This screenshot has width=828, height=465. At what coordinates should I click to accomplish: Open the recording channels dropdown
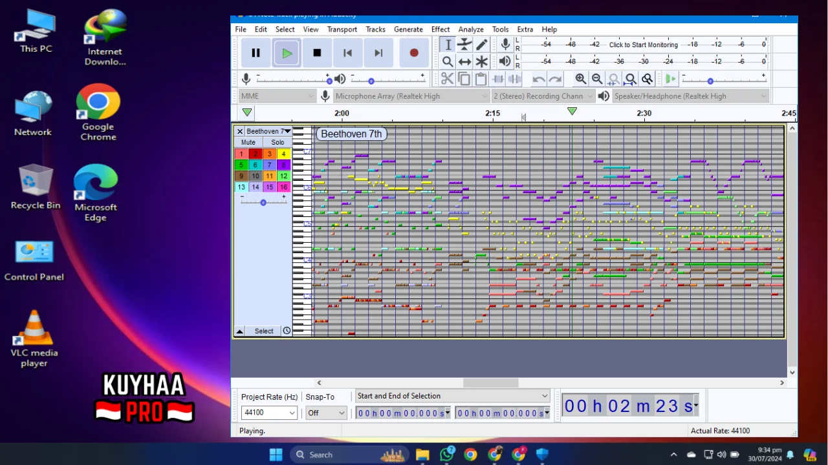click(543, 96)
